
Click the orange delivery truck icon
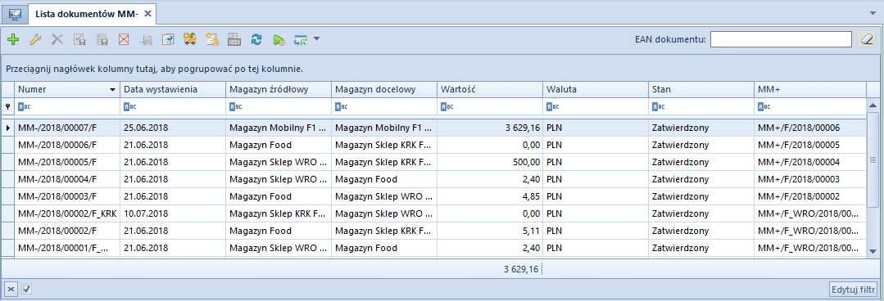(190, 39)
